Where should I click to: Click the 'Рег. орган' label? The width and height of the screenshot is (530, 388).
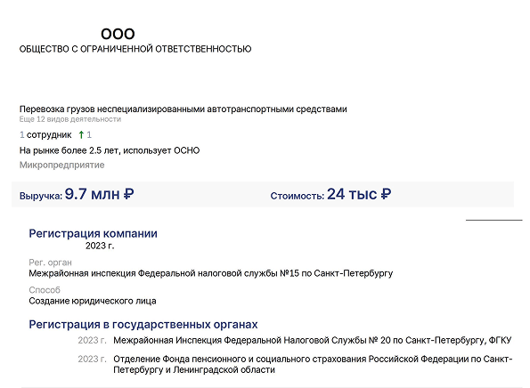point(50,263)
